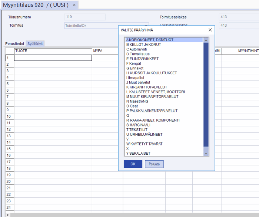
Task: Select A KOPIOKONEET, DATATUOT group
Action: [150, 40]
